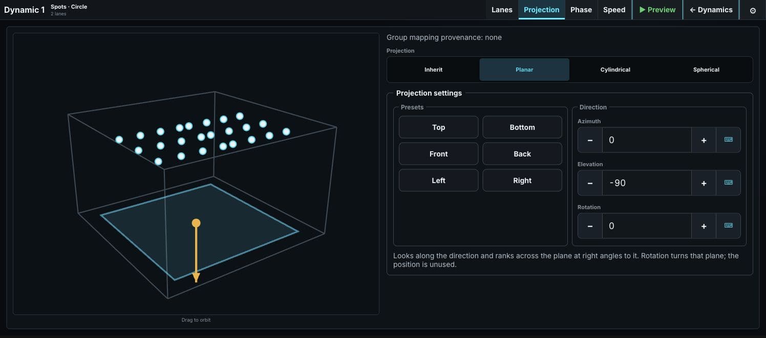
Task: Apply the Back preset
Action: pyautogui.click(x=522, y=154)
